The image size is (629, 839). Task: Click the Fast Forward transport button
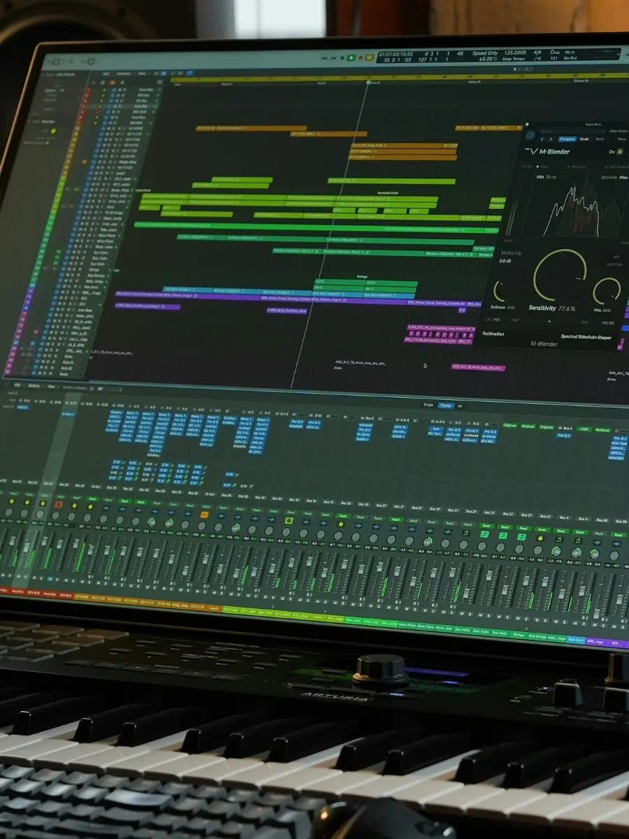tap(333, 58)
